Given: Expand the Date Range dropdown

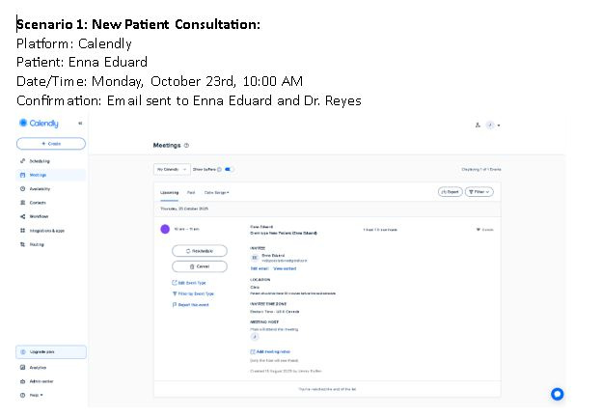Looking at the screenshot, I should click(x=216, y=192).
